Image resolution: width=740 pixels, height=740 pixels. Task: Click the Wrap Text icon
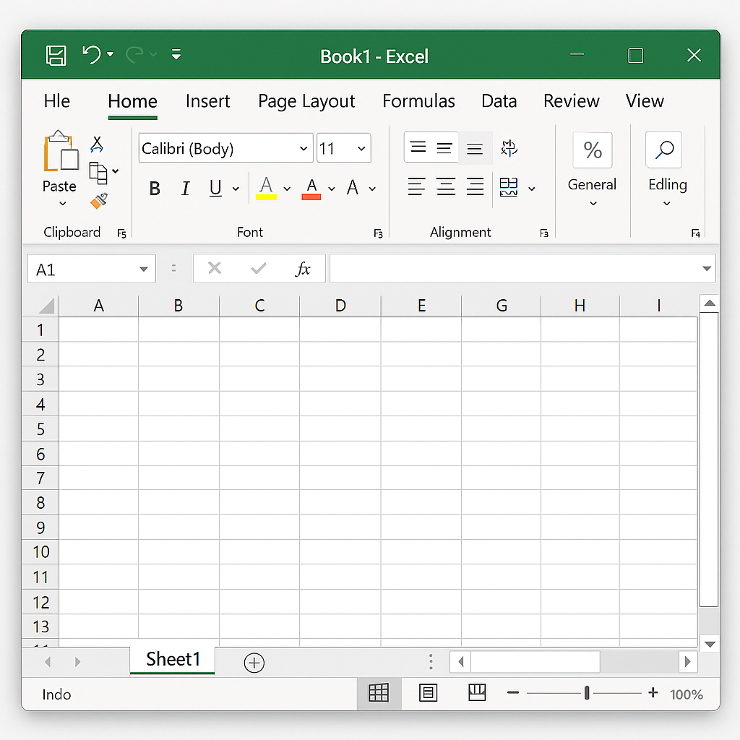tap(509, 148)
